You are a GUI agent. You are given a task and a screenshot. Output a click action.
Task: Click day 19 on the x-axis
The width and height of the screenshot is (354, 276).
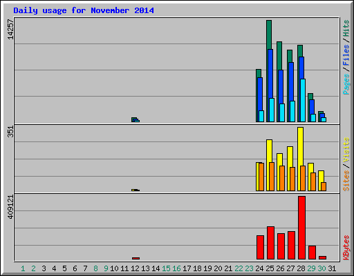coord(207,268)
